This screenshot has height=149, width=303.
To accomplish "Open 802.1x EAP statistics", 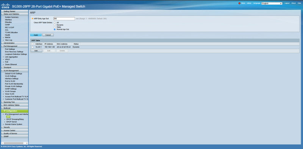I will click(10, 27).
